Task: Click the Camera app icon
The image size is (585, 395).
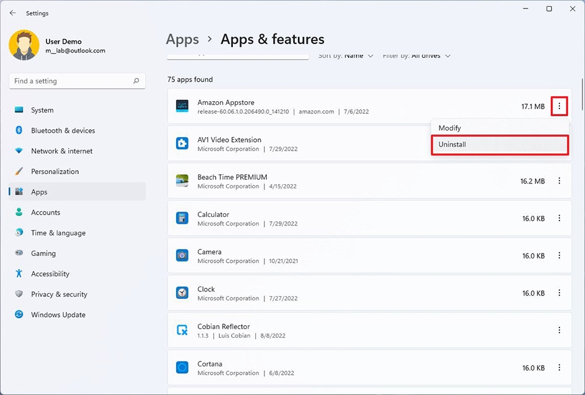Action: [x=182, y=255]
